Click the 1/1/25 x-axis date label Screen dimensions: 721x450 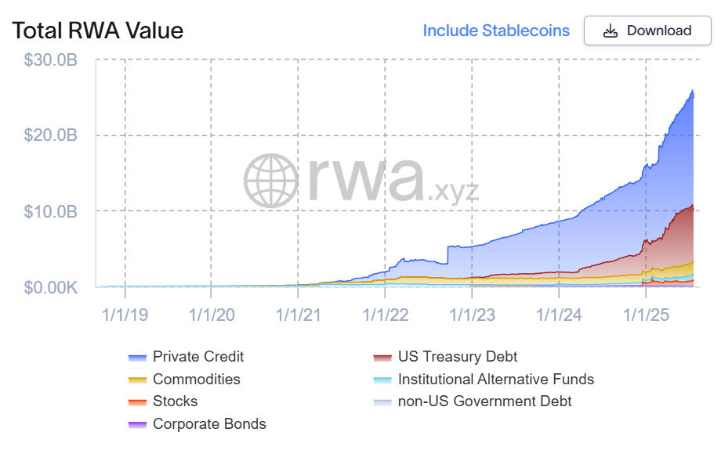(x=646, y=315)
